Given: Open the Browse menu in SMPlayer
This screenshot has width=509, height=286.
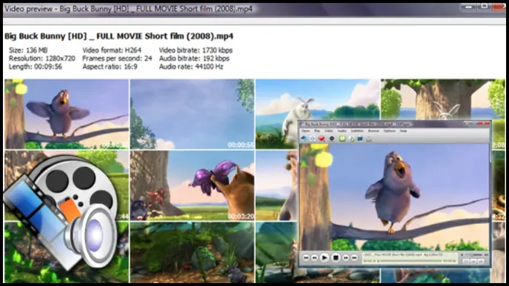Looking at the screenshot, I should 373,131.
